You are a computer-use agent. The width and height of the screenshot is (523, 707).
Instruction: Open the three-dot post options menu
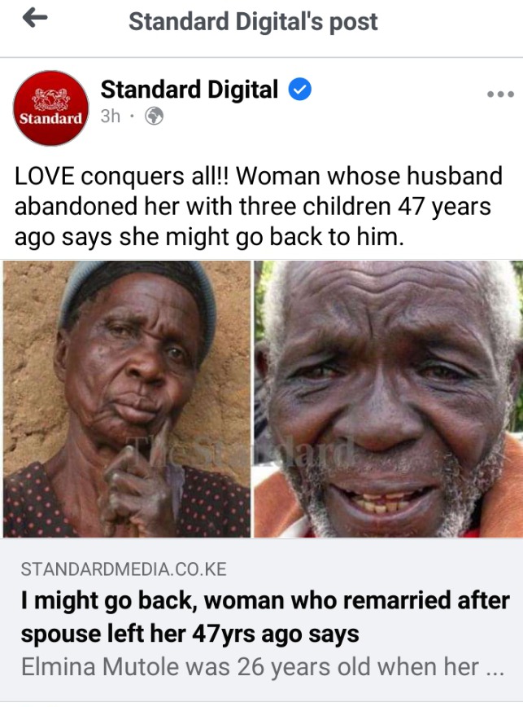pos(500,94)
